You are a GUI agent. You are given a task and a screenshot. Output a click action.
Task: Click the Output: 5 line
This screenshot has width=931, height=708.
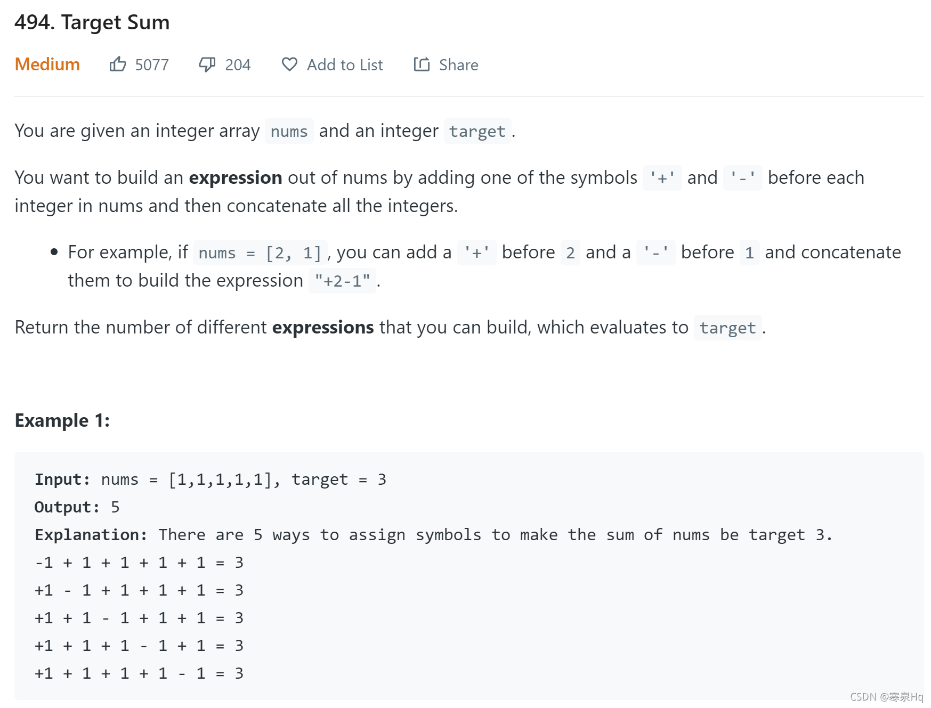(77, 507)
